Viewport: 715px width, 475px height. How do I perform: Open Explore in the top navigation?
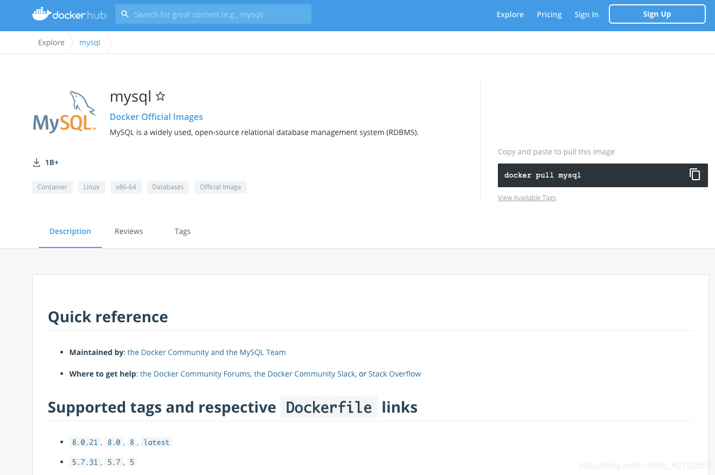pyautogui.click(x=510, y=15)
